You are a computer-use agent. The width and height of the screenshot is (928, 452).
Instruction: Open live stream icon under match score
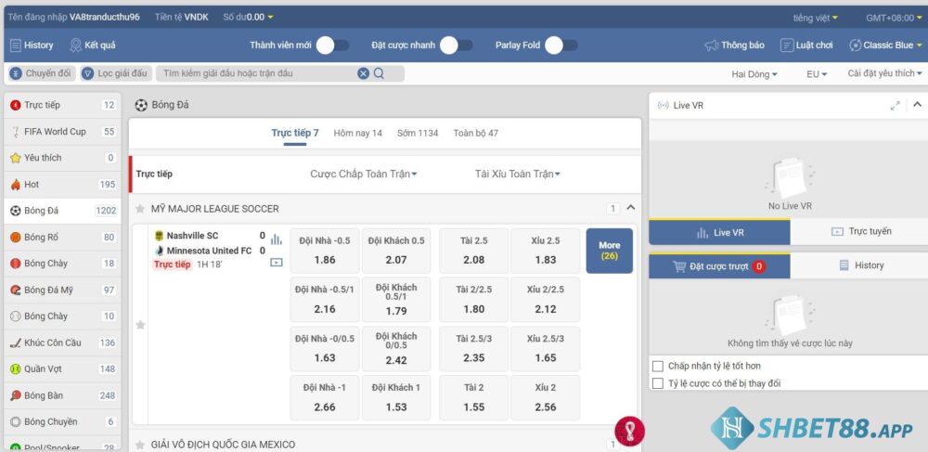[276, 263]
